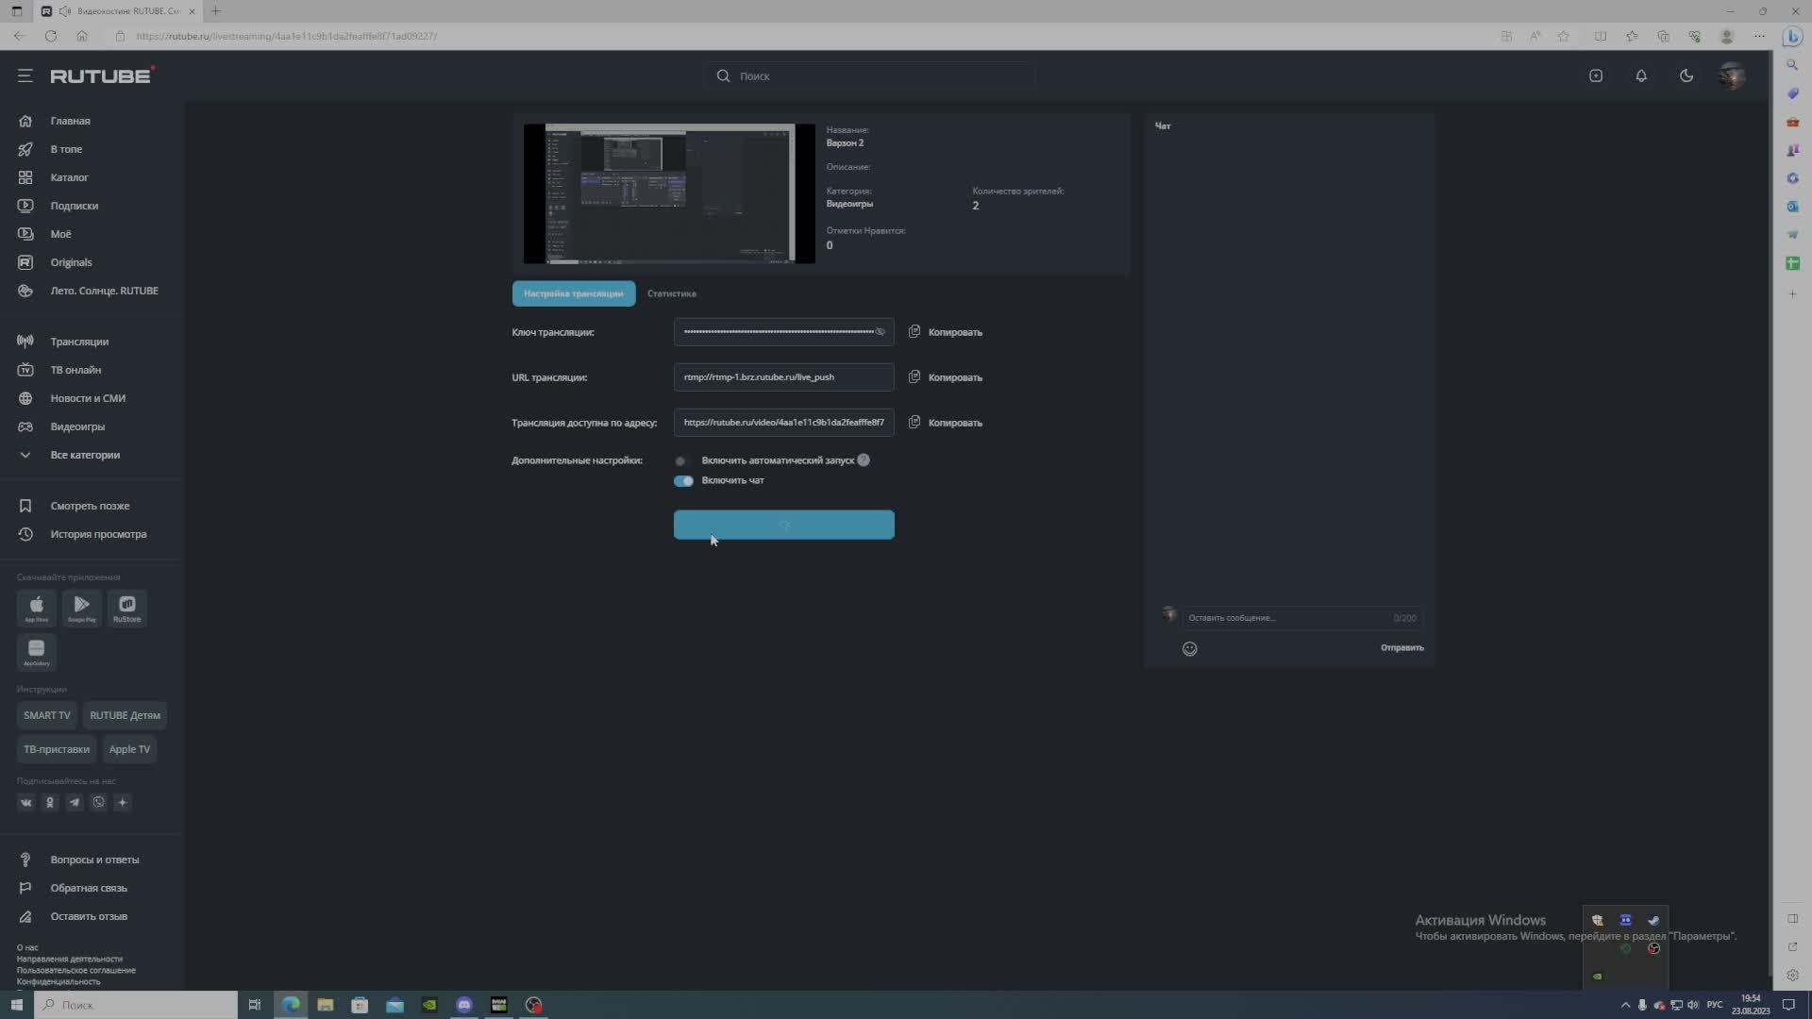Open the Telegram social icon
Viewport: 1812px width, 1019px height.
point(75,803)
